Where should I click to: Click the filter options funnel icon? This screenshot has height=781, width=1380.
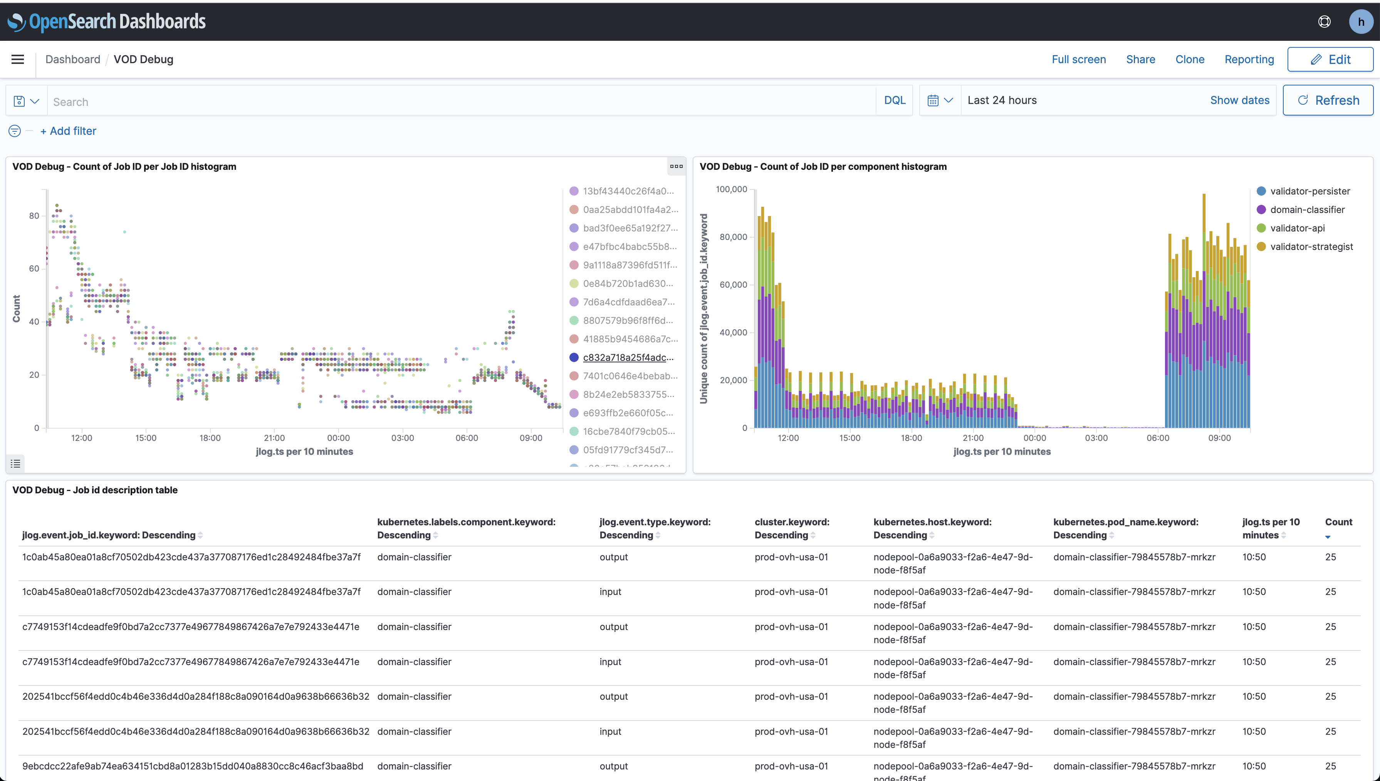tap(15, 131)
